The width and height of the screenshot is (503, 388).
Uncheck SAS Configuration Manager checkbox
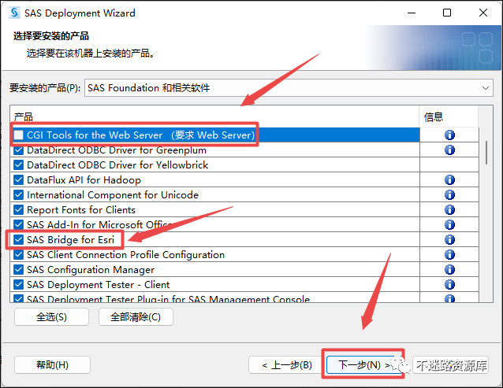point(19,269)
